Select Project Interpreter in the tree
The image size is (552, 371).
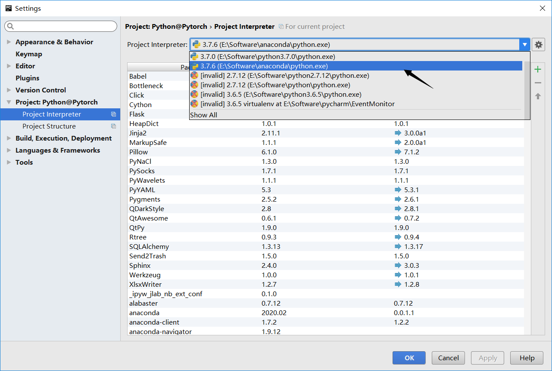tap(60, 114)
